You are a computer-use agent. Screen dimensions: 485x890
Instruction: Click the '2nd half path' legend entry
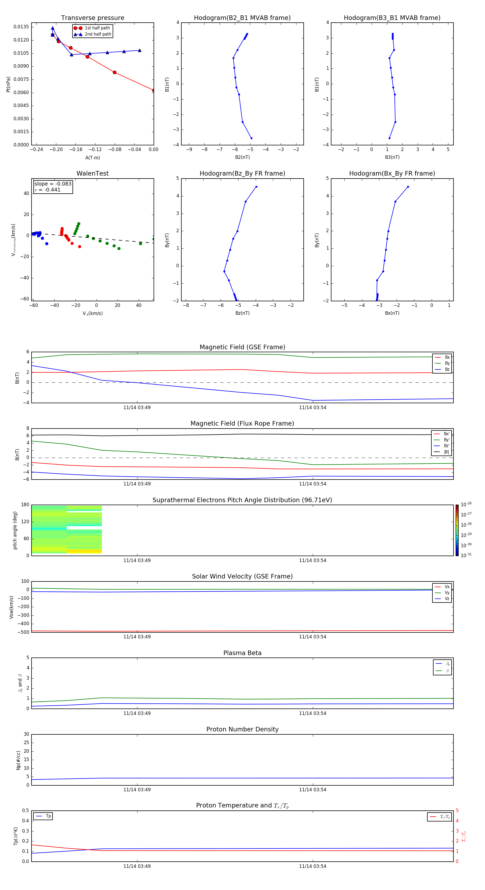[x=92, y=34]
